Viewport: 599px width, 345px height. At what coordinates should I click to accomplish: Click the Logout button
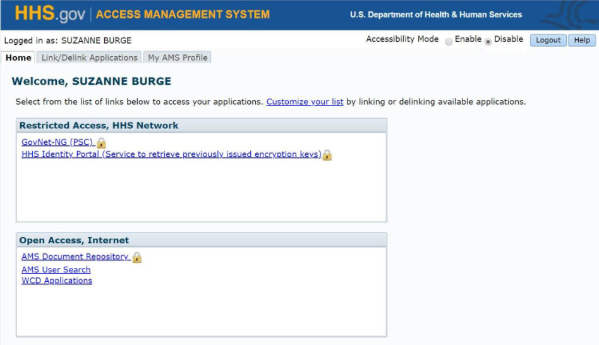(x=548, y=40)
